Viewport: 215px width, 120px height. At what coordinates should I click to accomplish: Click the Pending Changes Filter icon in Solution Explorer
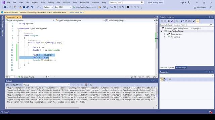point(177,21)
